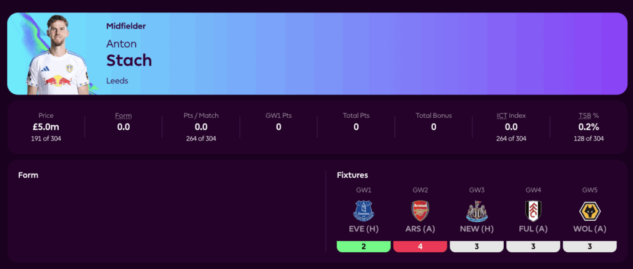Click the EVE (H) fixture label
Viewport: 633px width, 269px height.
coord(363,230)
